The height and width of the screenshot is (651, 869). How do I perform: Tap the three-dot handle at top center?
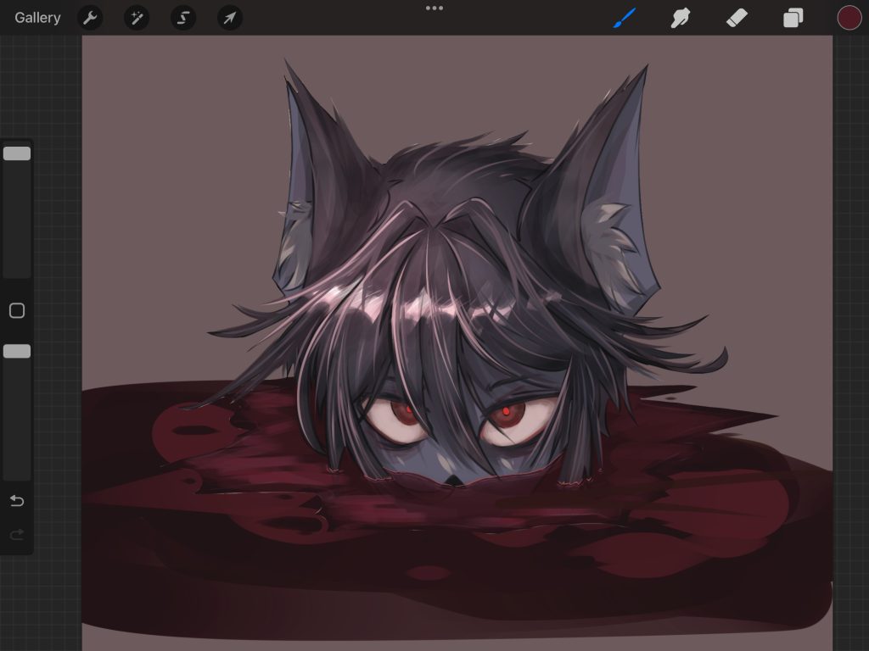click(434, 8)
